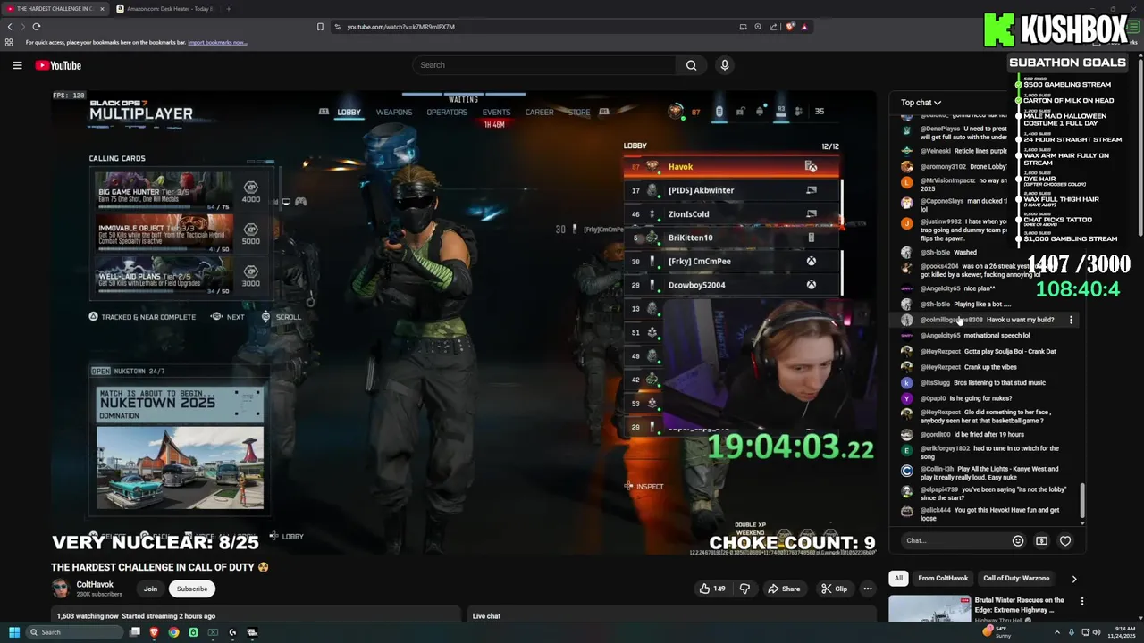
Task: Select the From ColtHavok chip
Action: pos(943,579)
